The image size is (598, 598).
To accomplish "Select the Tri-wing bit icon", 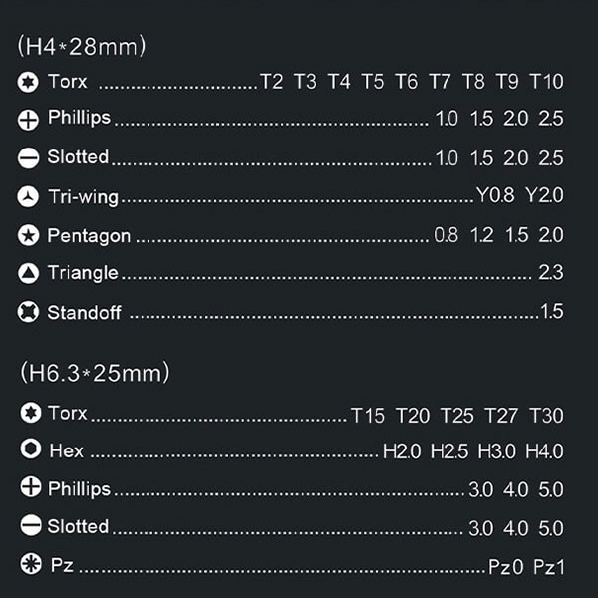I will click(x=29, y=197).
